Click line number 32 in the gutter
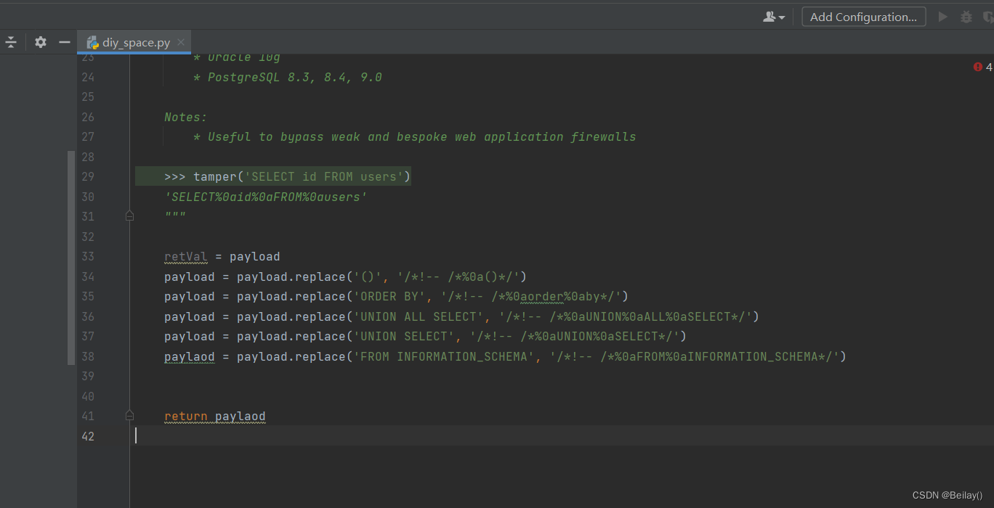This screenshot has width=994, height=508. point(88,237)
